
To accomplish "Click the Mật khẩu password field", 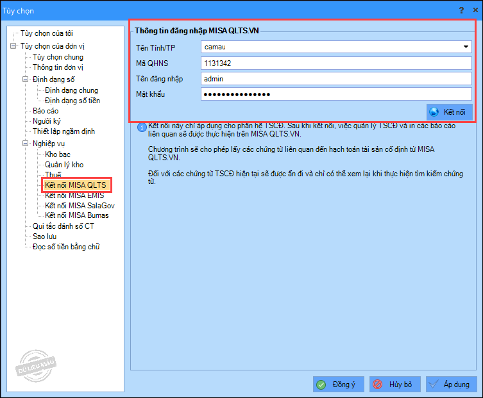I will (x=336, y=94).
